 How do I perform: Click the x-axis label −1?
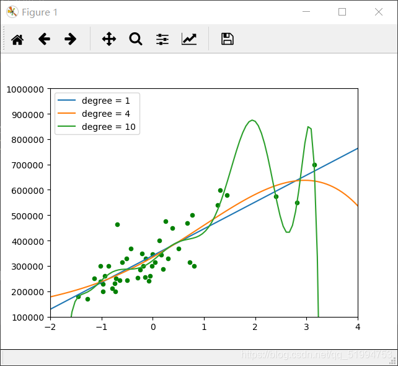click(102, 327)
